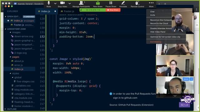The image size is (200, 112).
Task: Choose Record on this Computer
Action: 161,20
